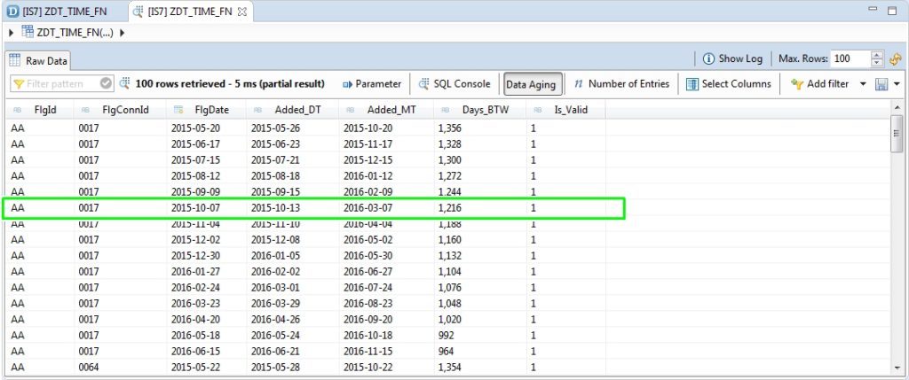Select Added_MT cell 2015-12-15
Image resolution: width=909 pixels, height=380 pixels.
(x=368, y=160)
